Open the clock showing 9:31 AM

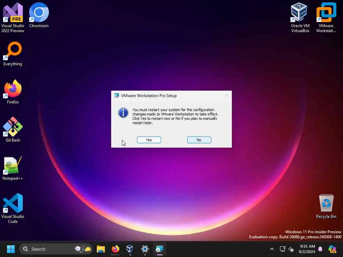tap(307, 249)
